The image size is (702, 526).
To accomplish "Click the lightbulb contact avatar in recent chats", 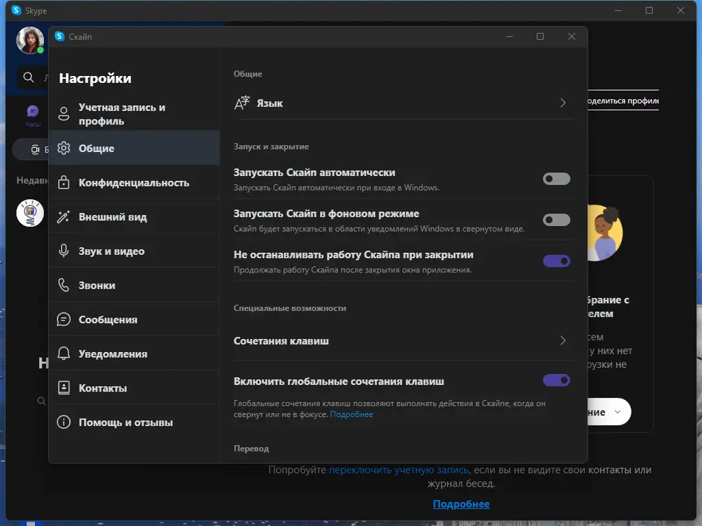I will click(30, 213).
